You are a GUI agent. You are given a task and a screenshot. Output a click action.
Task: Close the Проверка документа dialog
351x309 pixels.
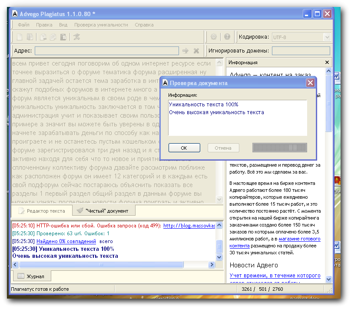310,82
